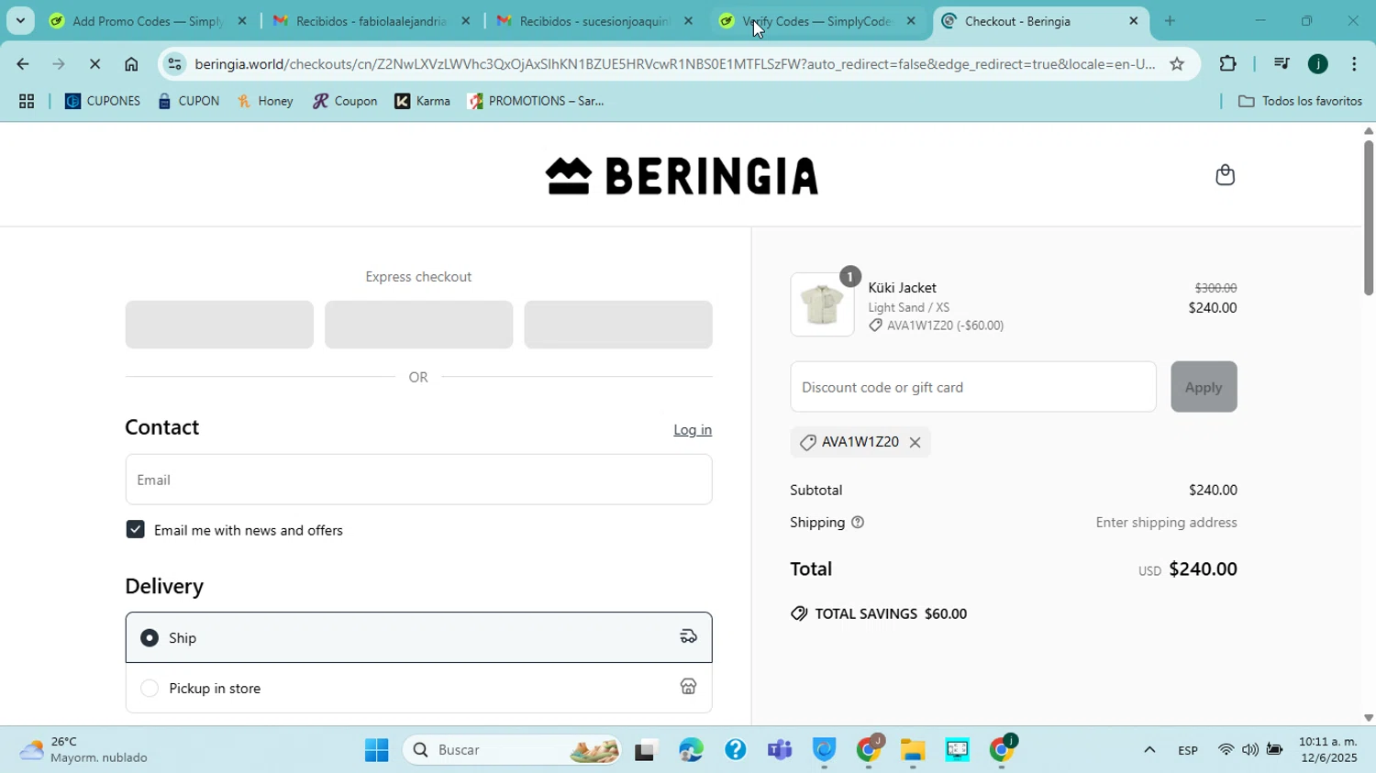Open the shopping bag cart icon
This screenshot has width=1376, height=773.
(1225, 175)
